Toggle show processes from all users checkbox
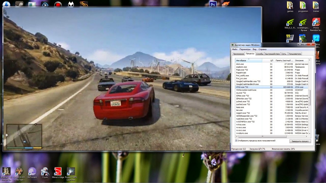Viewport: 326px width, 183px height. (236, 141)
